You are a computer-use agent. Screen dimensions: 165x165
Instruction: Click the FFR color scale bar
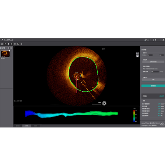tap(134, 116)
